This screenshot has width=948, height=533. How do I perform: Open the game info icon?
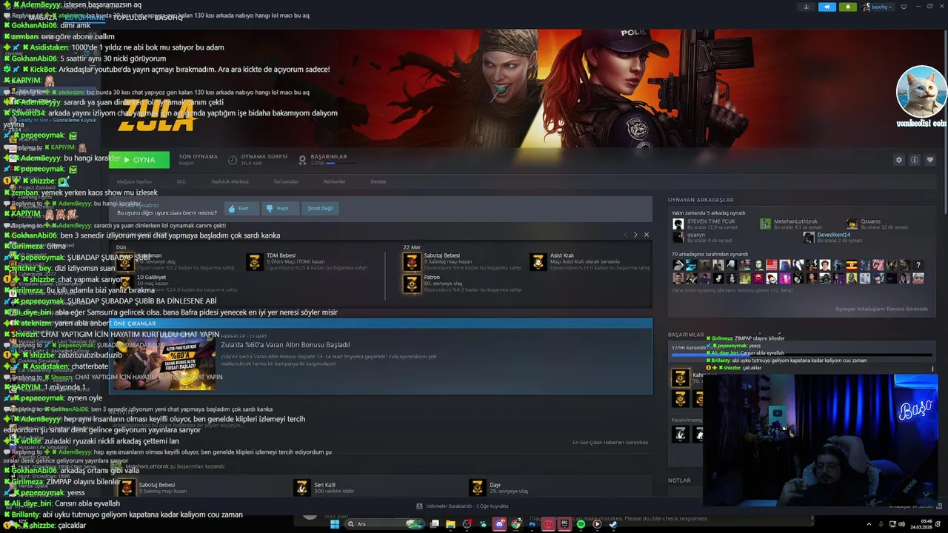(915, 160)
